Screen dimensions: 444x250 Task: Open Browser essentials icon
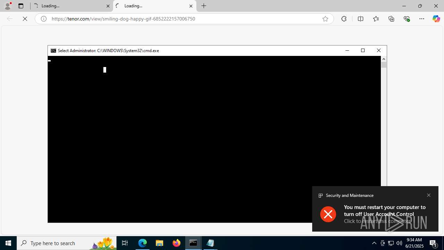(x=407, y=19)
